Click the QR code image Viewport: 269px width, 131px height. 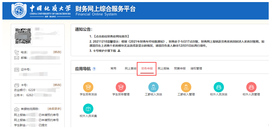pyautogui.click(x=23, y=36)
